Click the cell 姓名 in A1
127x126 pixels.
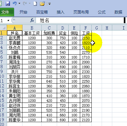pos(15,33)
